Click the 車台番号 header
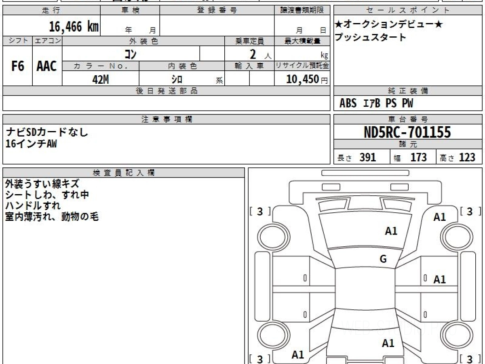The height and width of the screenshot is (364, 485). pos(408,119)
